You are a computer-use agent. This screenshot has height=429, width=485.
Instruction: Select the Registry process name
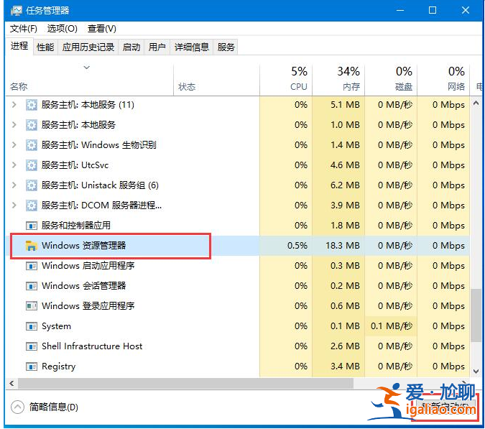click(x=58, y=366)
